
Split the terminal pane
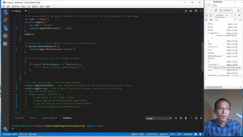pyautogui.click(x=181, y=118)
